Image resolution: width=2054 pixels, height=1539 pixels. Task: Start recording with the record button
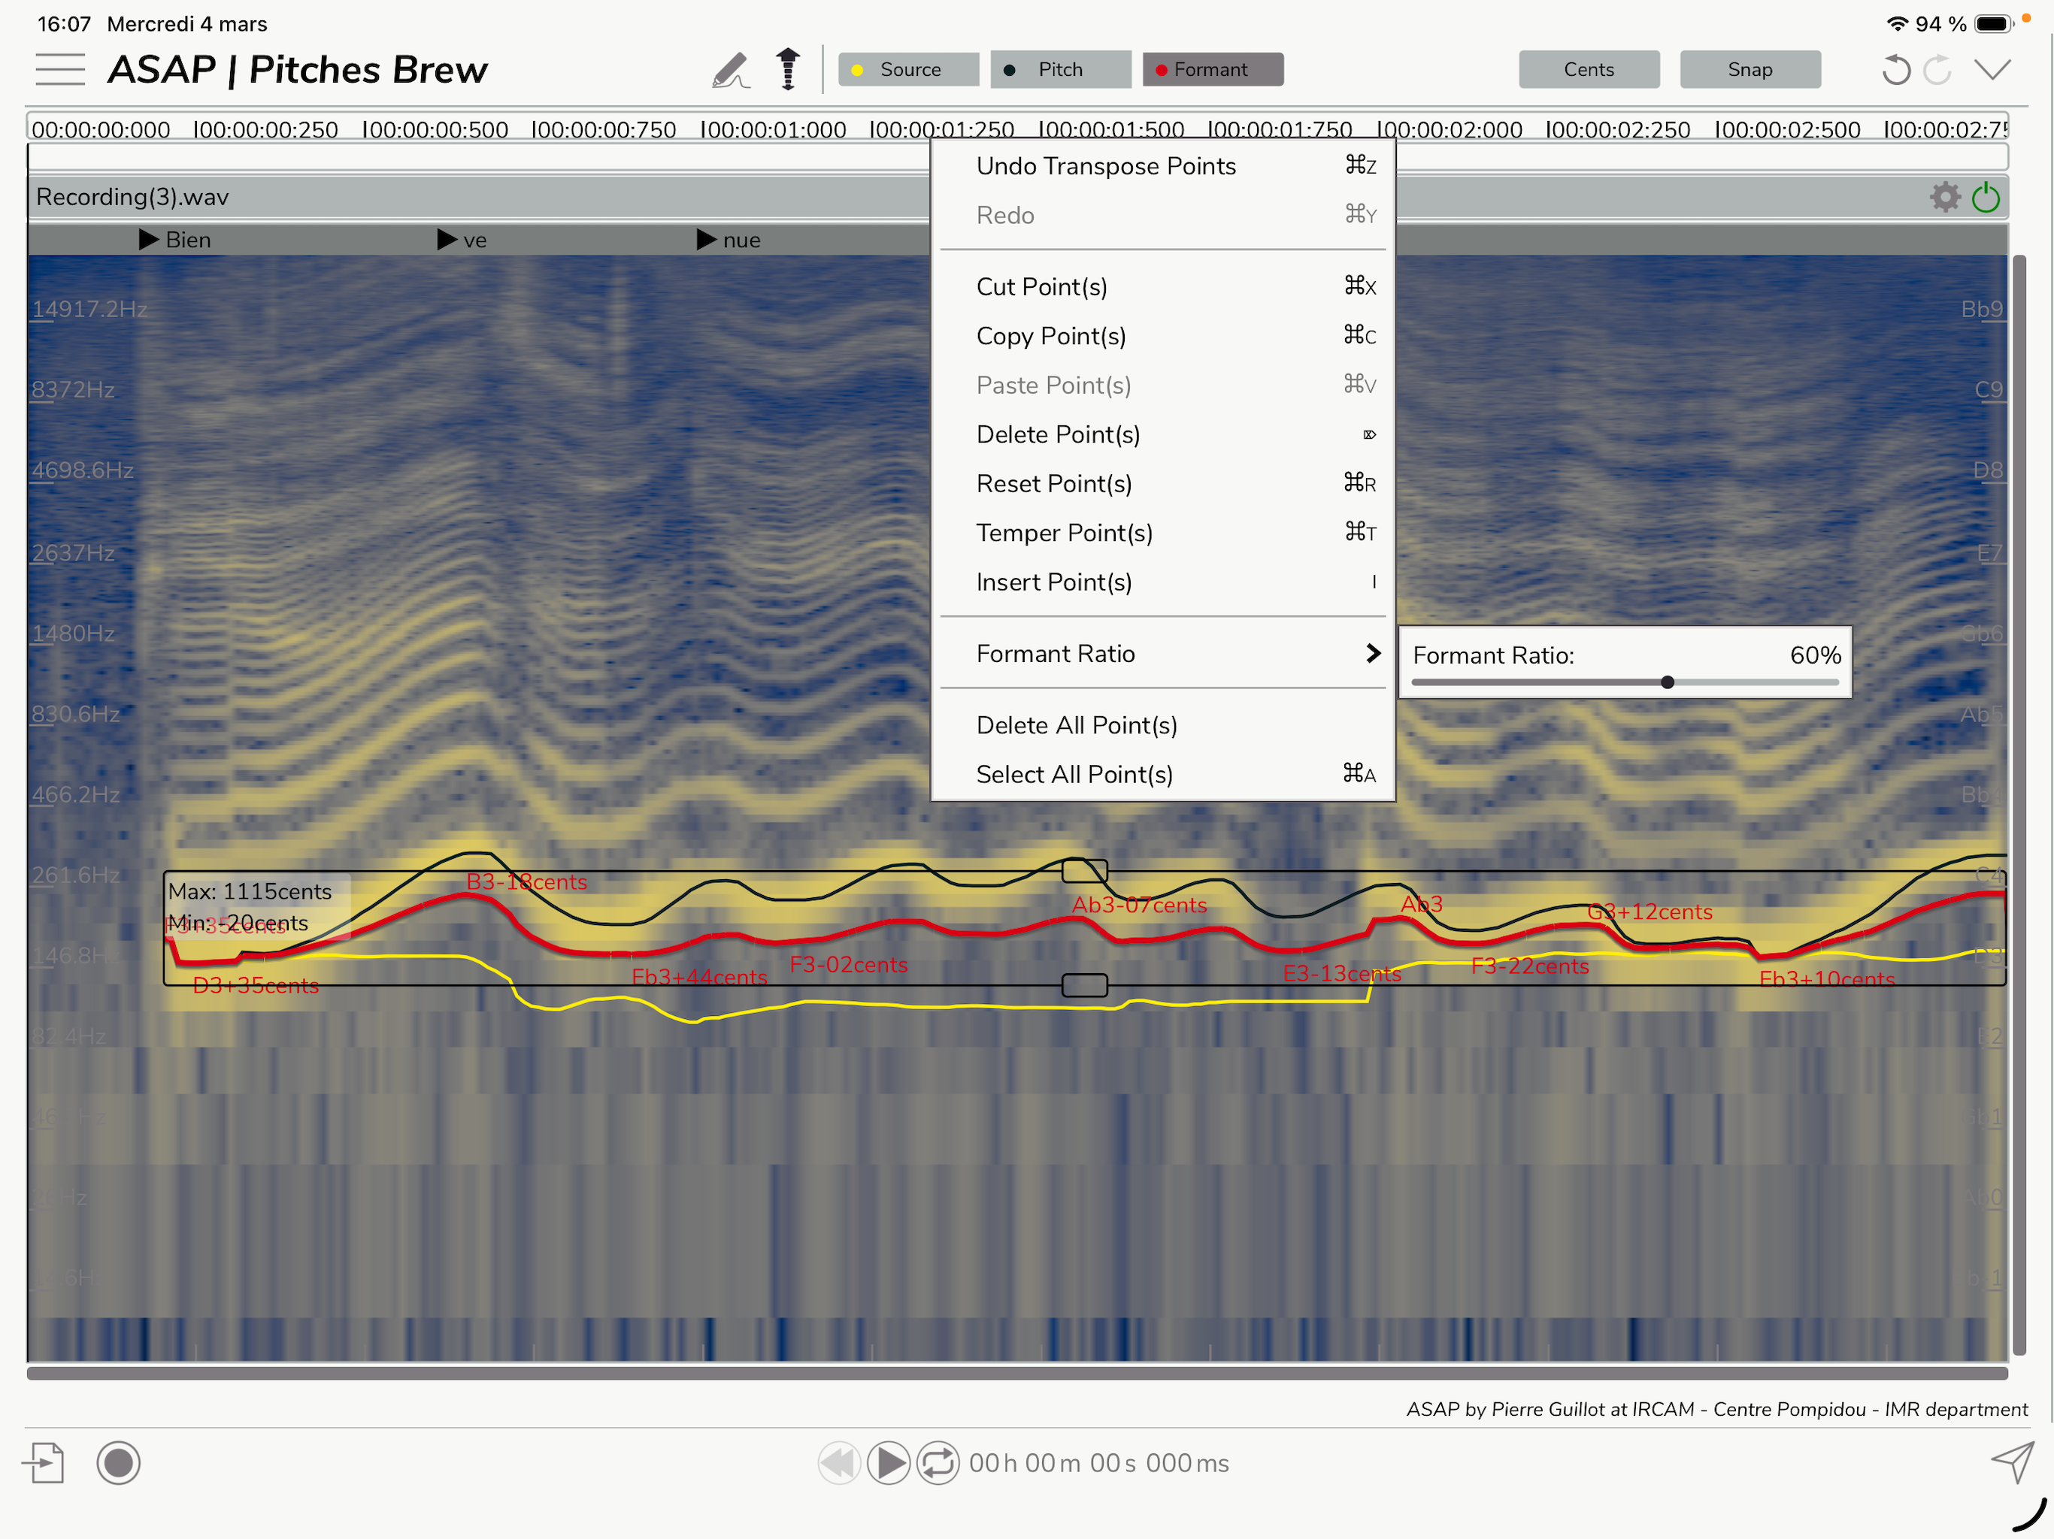[118, 1463]
